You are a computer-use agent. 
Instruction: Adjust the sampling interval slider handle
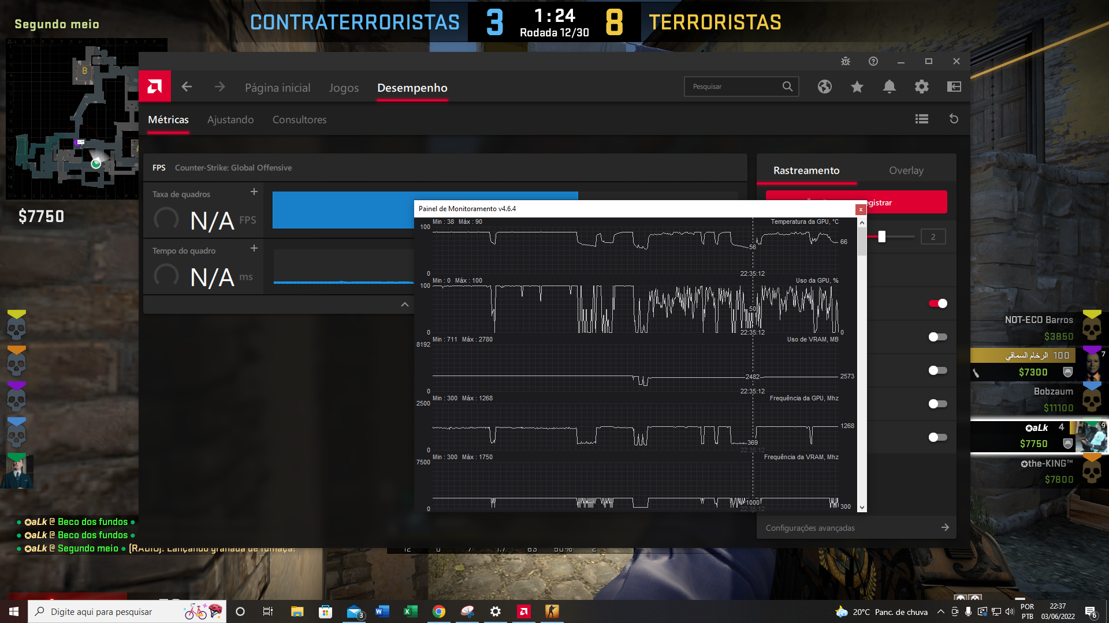click(881, 237)
